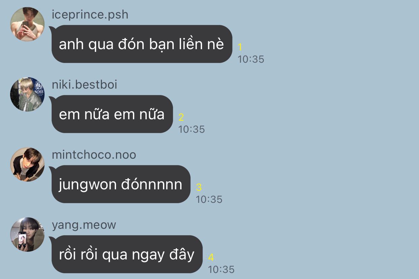Select 10:35 timestamp beside jungwon message
The image size is (419, 279).
pos(209,199)
